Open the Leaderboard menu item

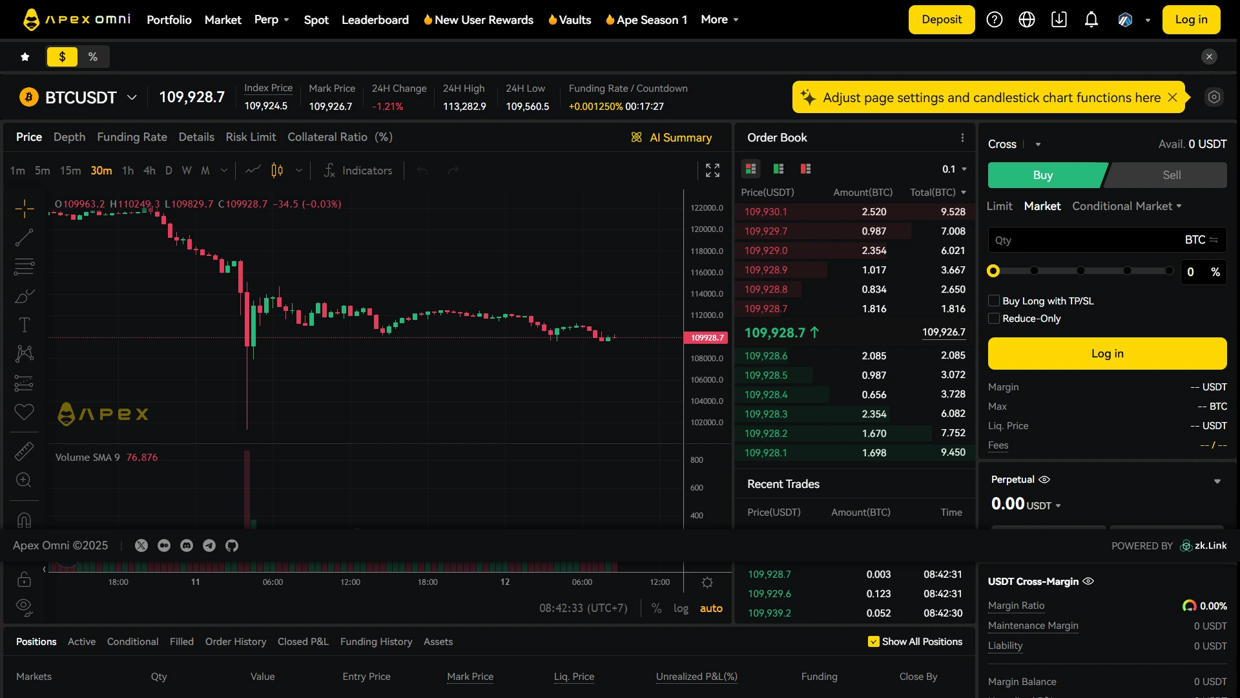click(375, 19)
